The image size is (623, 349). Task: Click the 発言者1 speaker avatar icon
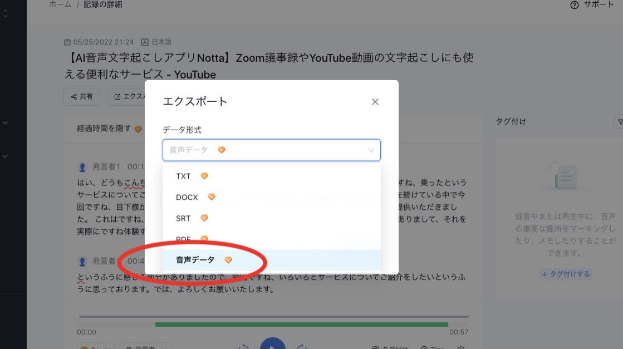coord(82,167)
